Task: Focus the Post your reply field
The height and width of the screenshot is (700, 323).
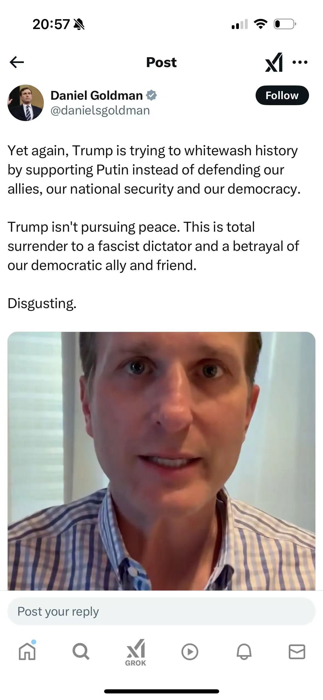Action: click(161, 611)
